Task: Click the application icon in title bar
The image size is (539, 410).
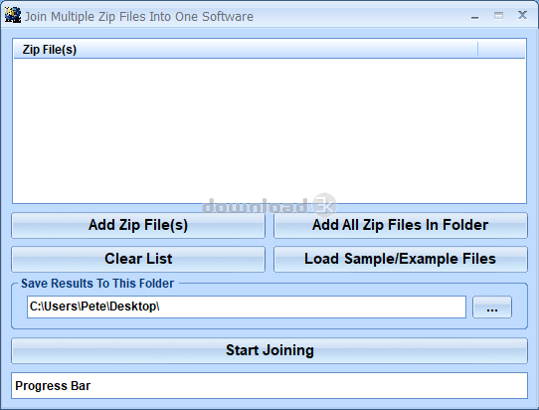Action: (x=13, y=16)
